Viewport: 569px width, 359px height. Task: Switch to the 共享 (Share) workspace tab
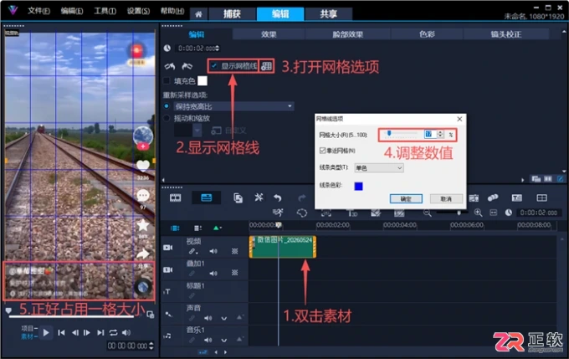pyautogui.click(x=328, y=14)
